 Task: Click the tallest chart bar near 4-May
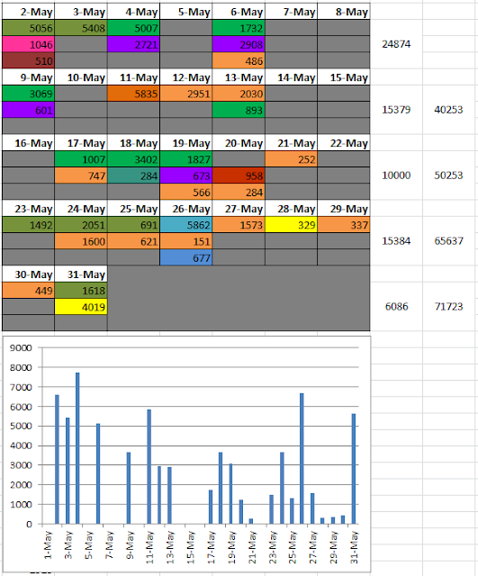point(77,448)
